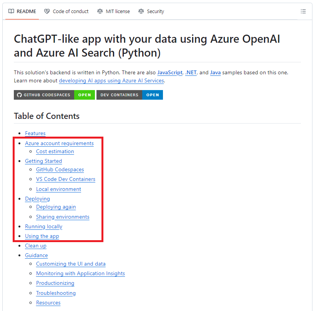The width and height of the screenshot is (314, 311).
Task: Open the outline list icon
Action: click(303, 12)
